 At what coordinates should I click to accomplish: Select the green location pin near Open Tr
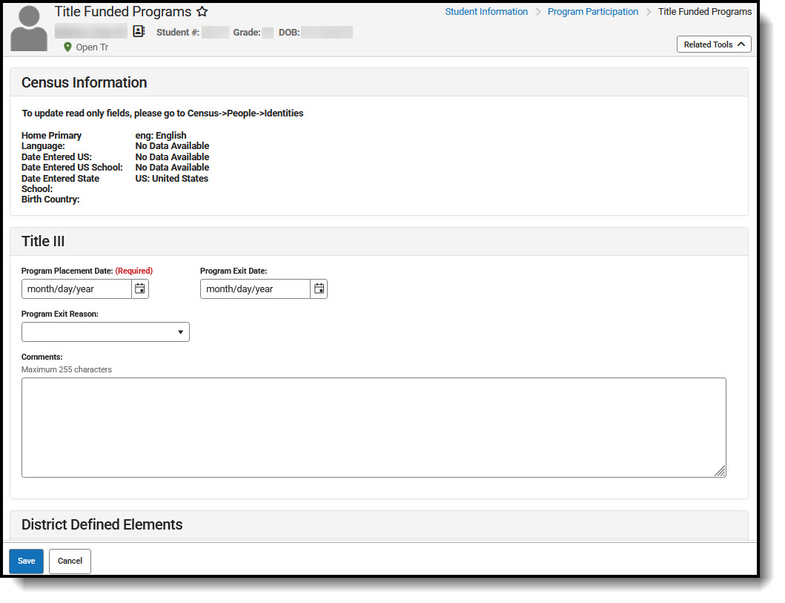pos(67,47)
